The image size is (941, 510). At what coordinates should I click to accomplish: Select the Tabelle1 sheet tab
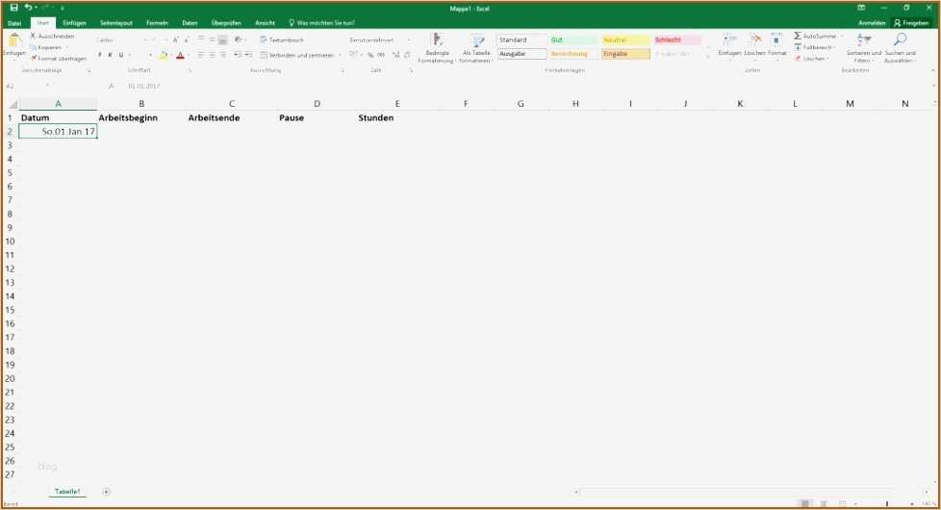click(x=67, y=492)
